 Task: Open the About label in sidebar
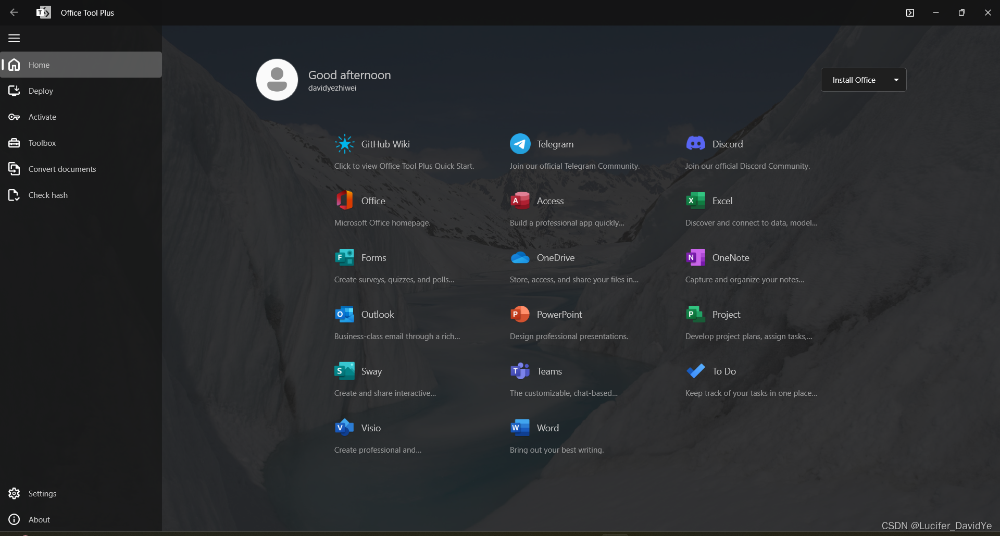(x=39, y=519)
